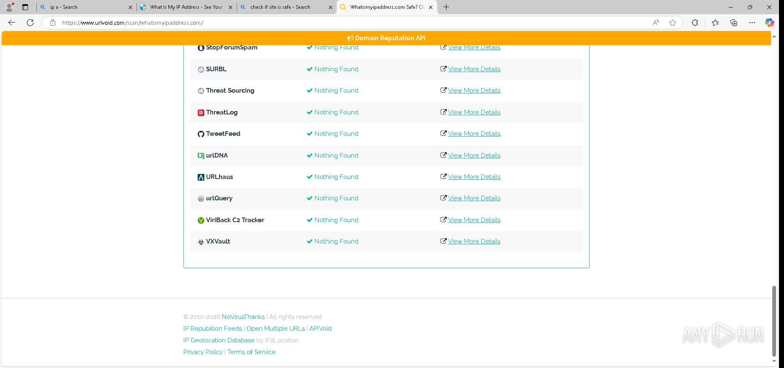The image size is (784, 368).
Task: Click the urlQuery engine icon
Action: point(201,199)
